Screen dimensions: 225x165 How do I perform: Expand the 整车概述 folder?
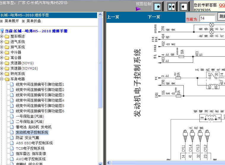pos(1,36)
